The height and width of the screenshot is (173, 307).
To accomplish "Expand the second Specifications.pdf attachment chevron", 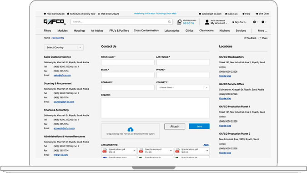I will click(171, 151).
